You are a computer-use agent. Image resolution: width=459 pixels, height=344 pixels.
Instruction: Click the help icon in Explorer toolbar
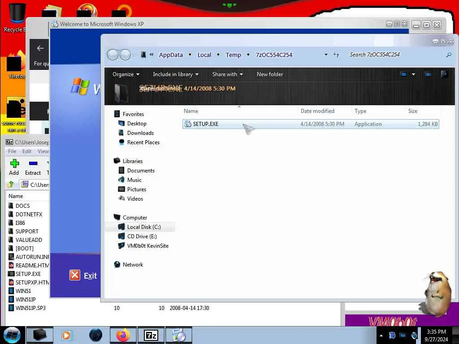pos(444,74)
